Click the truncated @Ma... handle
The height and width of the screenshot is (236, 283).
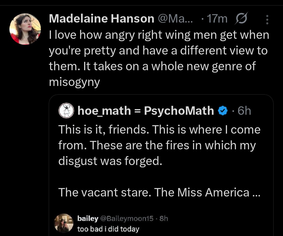174,19
